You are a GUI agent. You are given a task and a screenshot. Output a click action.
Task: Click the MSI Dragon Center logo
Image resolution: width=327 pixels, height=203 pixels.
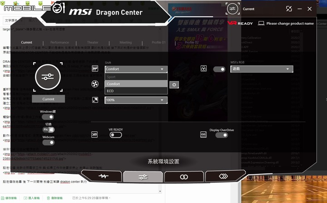(x=106, y=12)
